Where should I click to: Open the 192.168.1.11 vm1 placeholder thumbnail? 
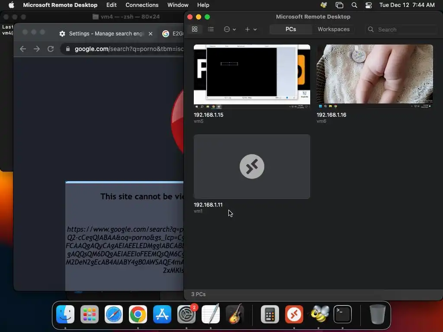pos(252,166)
